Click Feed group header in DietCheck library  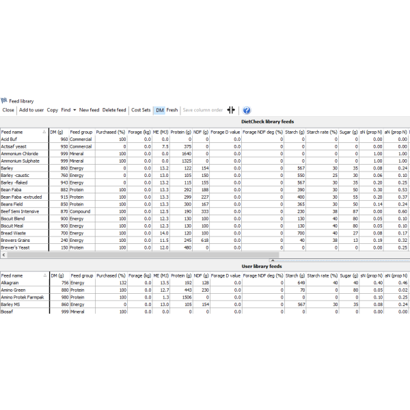81,132
